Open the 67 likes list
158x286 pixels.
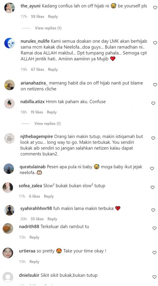pyautogui.click(x=37, y=70)
